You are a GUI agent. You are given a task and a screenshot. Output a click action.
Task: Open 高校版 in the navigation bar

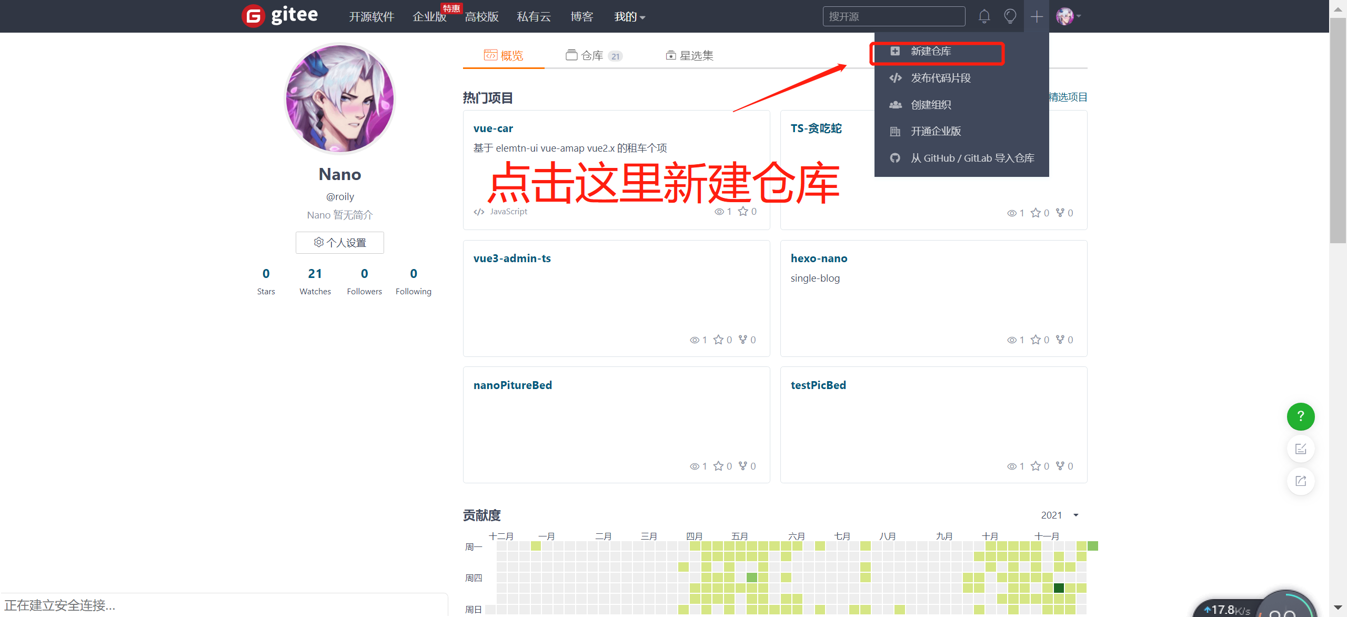pyautogui.click(x=481, y=17)
